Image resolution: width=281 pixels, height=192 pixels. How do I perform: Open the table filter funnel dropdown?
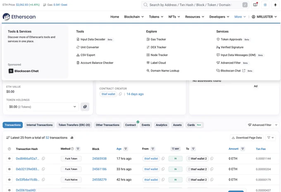(270, 138)
